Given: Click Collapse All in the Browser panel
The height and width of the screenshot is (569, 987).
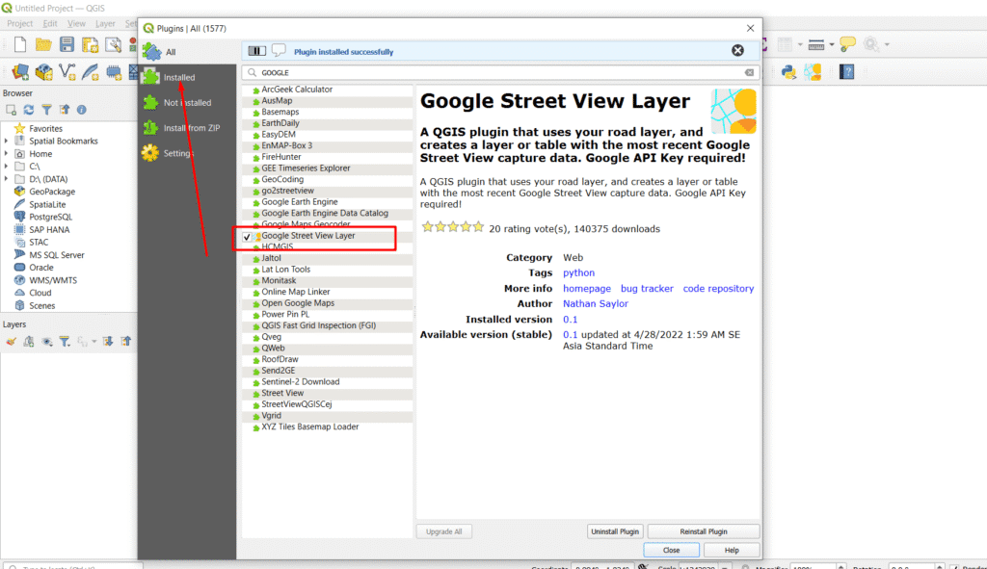Looking at the screenshot, I should click(64, 110).
